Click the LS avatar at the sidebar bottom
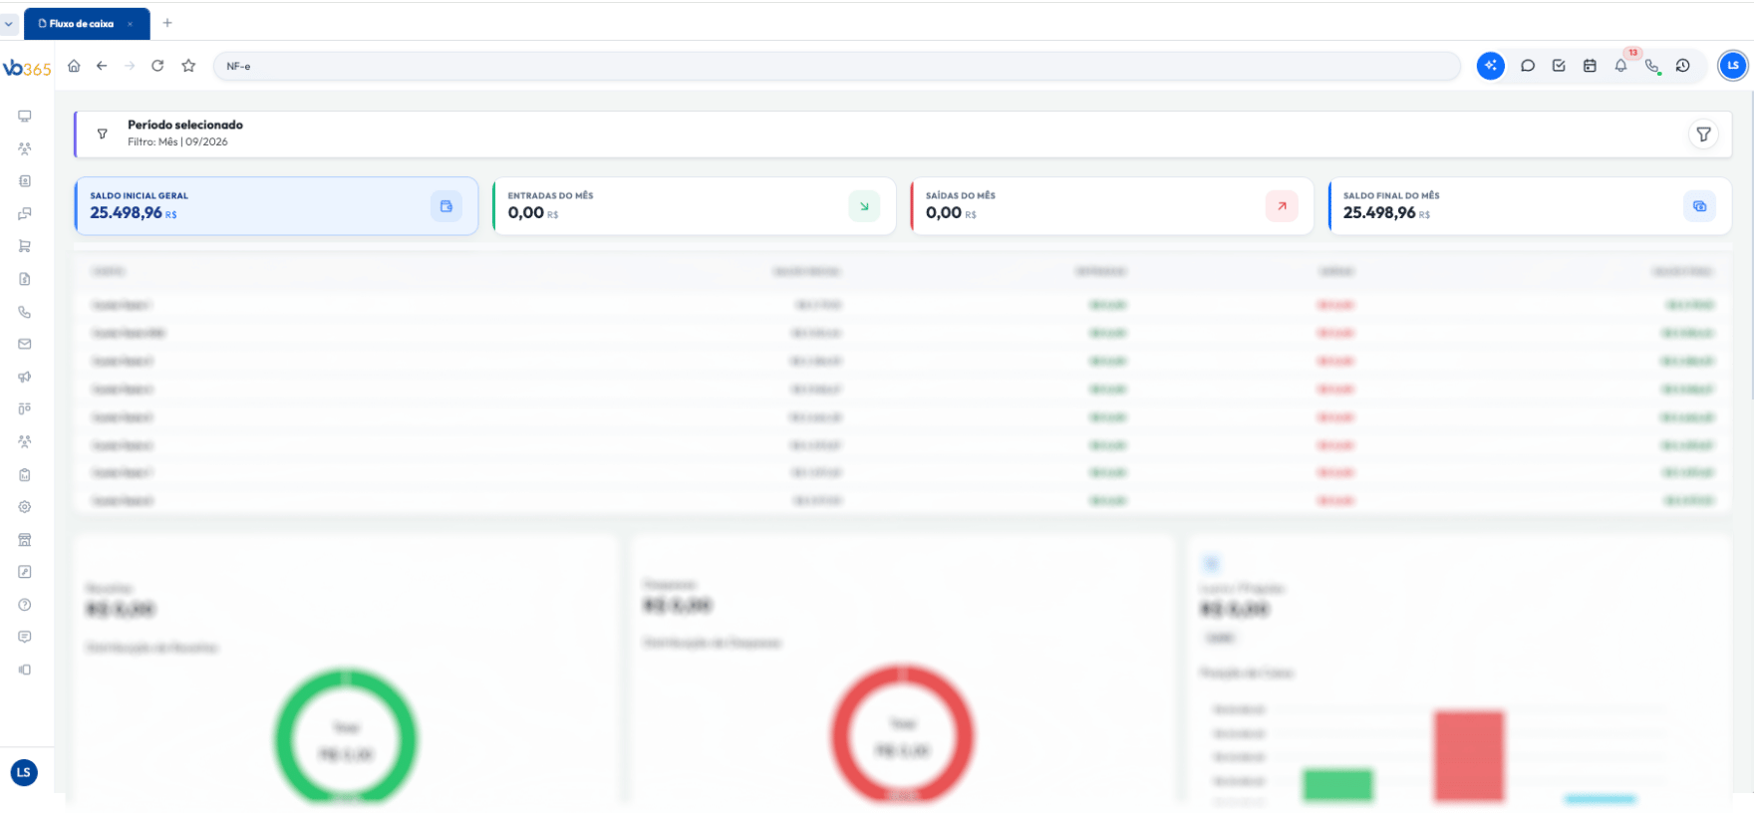This screenshot has height=813, width=1754. point(24,772)
